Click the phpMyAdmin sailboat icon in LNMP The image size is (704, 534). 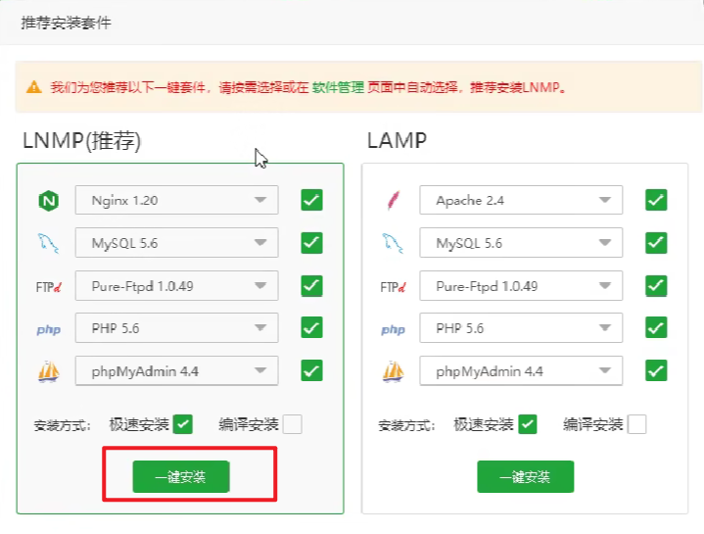(x=49, y=371)
